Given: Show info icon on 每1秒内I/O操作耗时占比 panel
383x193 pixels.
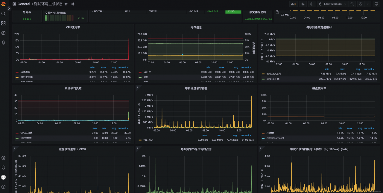Looking at the screenshot, I should point(137,148).
